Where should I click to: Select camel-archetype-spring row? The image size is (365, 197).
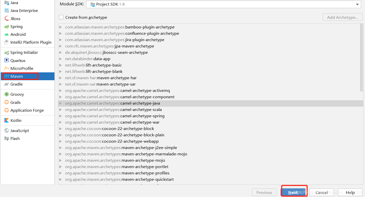pyautogui.click(x=211, y=116)
